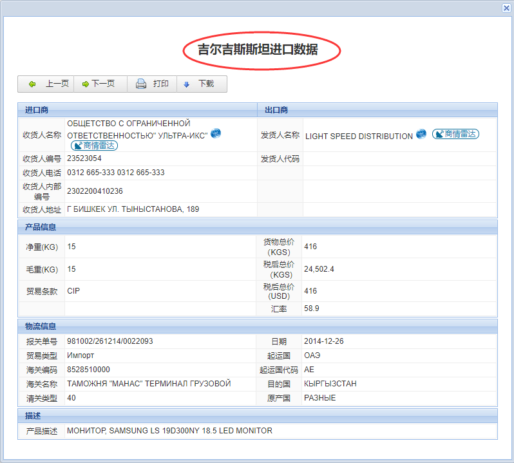
Task: Click the product description SAMSUNG monitor text
Action: point(169,431)
